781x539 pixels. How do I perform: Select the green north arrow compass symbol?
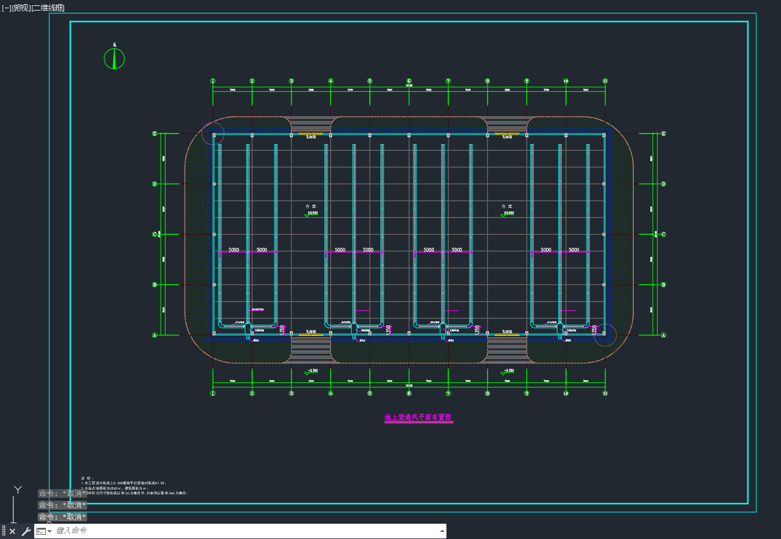point(114,58)
